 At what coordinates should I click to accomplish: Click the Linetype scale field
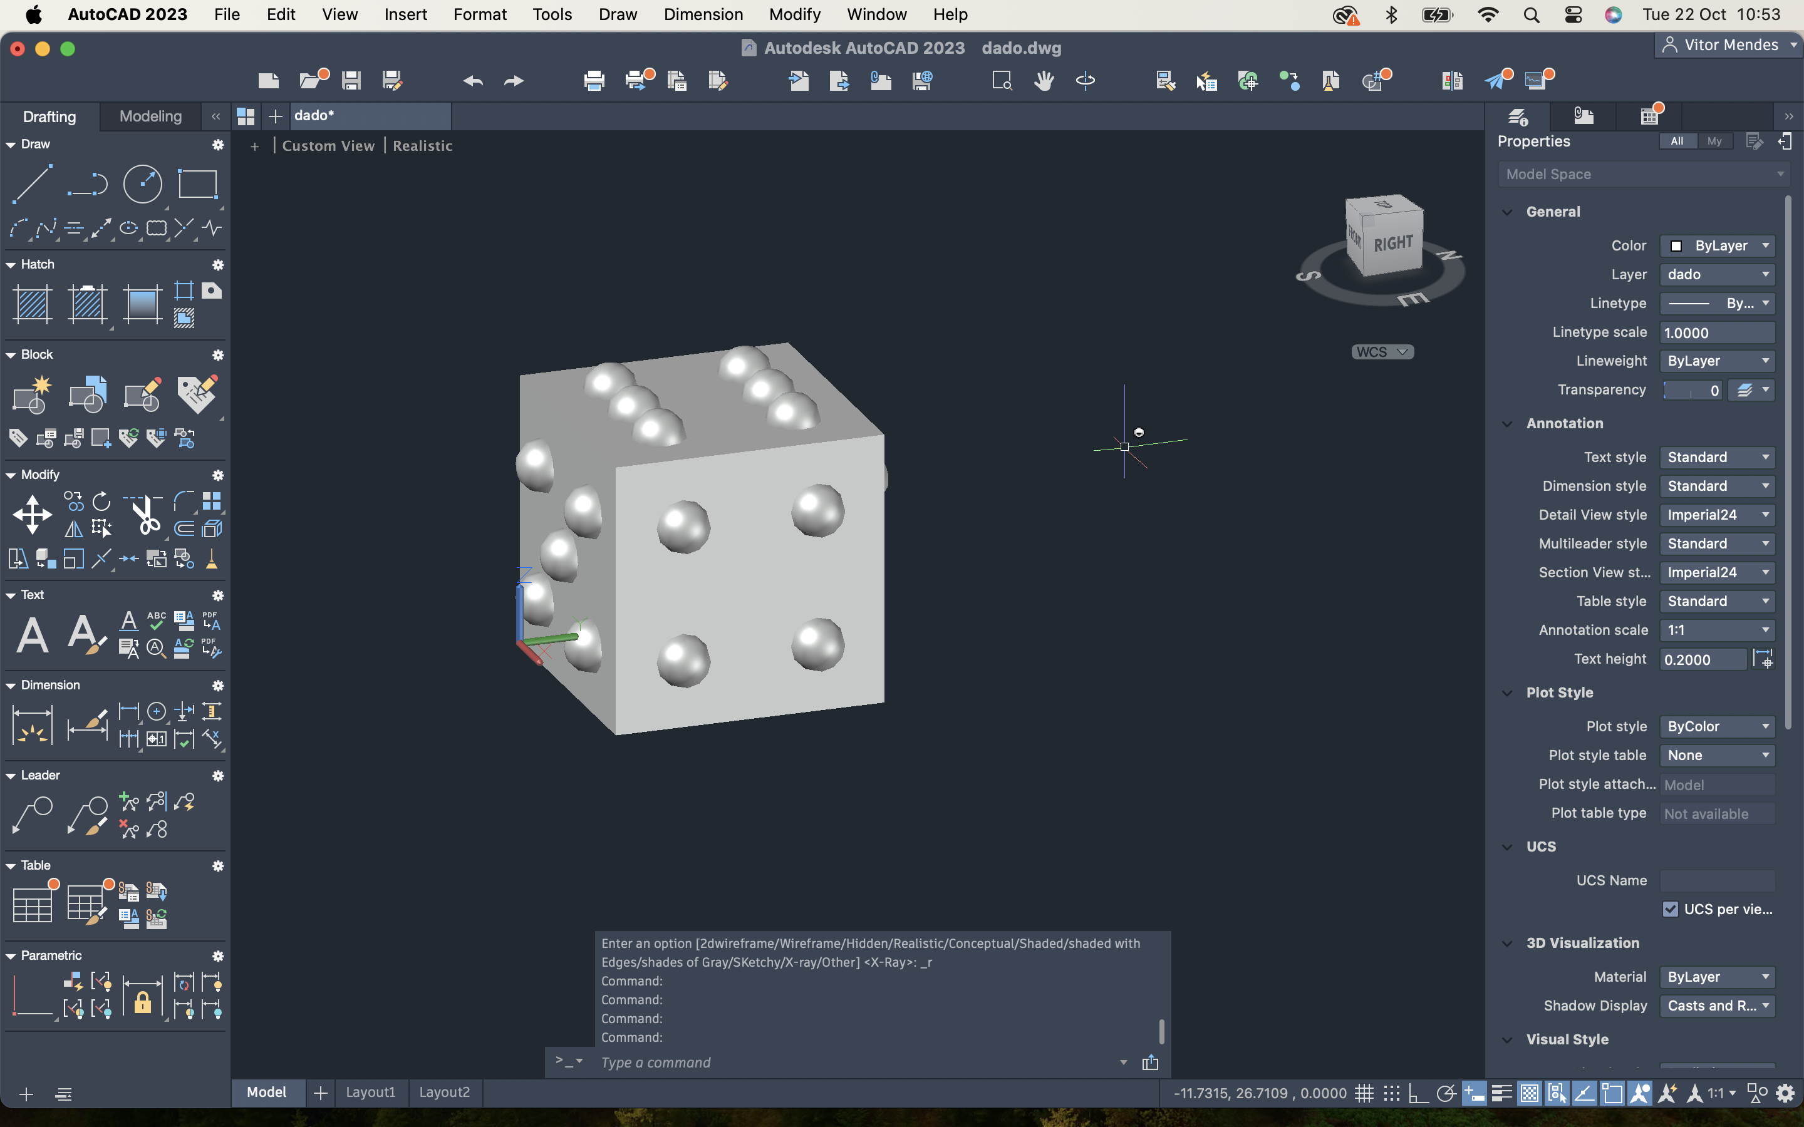coord(1717,332)
